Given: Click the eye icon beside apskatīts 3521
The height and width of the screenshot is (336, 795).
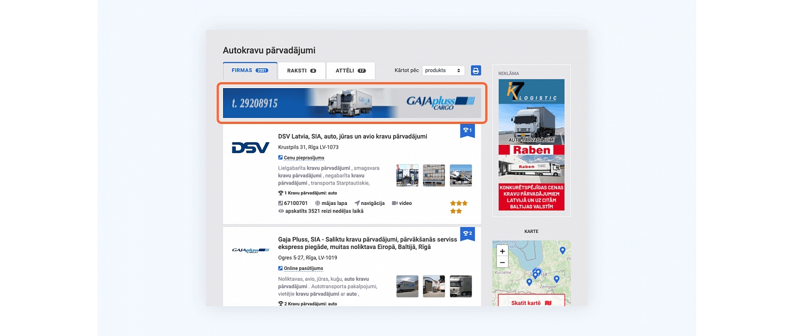Looking at the screenshot, I should (x=281, y=211).
